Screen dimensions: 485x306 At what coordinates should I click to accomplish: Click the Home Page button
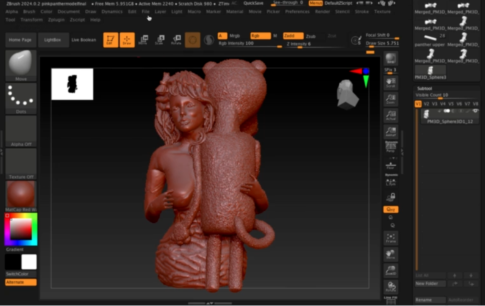pos(20,40)
